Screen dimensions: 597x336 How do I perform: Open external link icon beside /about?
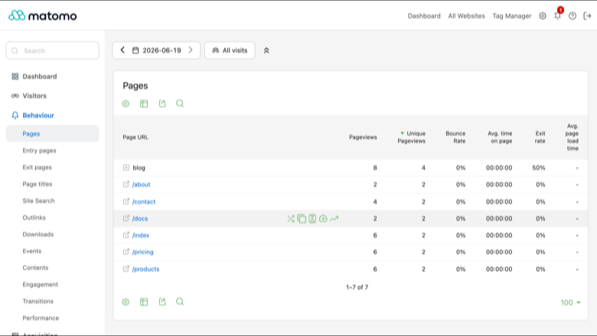tap(126, 184)
